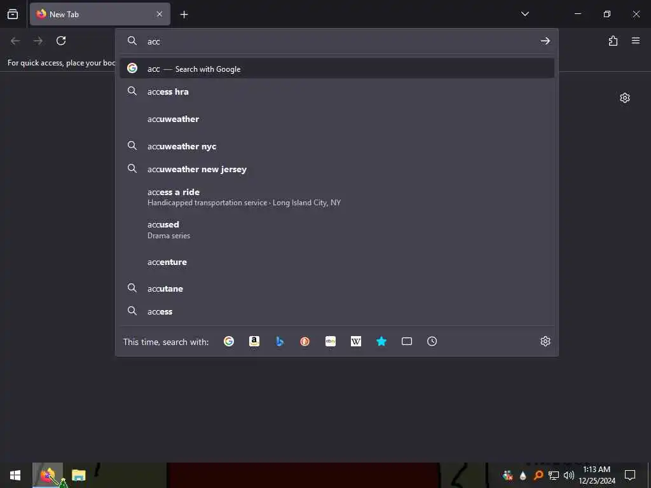Screen dimensions: 651x488
Task: Click the clock showing 1:13 AM
Action: [x=596, y=475]
